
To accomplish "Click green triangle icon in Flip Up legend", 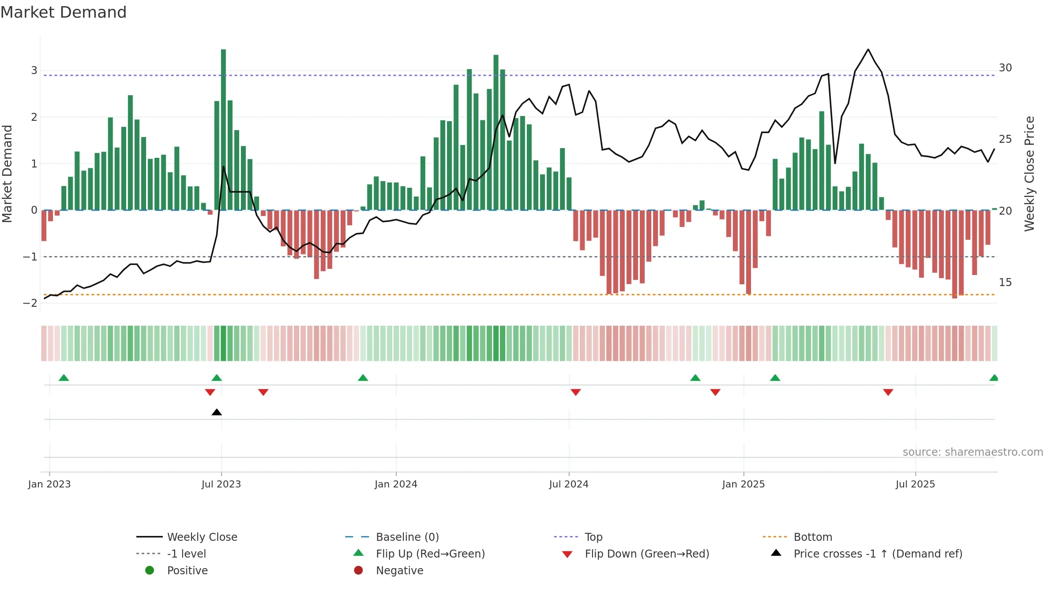I will coord(359,553).
